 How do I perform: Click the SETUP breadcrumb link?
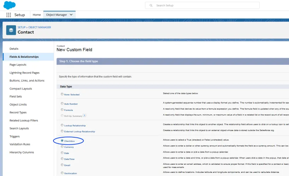22,27
